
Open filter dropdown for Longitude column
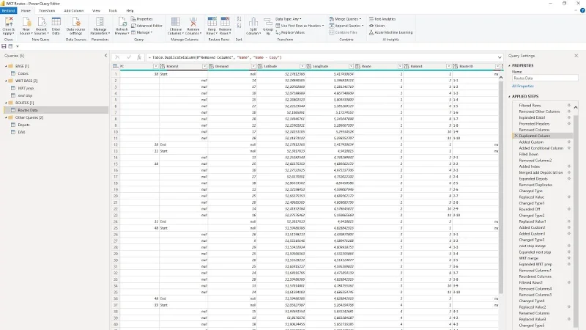[351, 66]
